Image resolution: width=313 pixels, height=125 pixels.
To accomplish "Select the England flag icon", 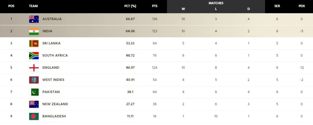I will tap(34, 68).
